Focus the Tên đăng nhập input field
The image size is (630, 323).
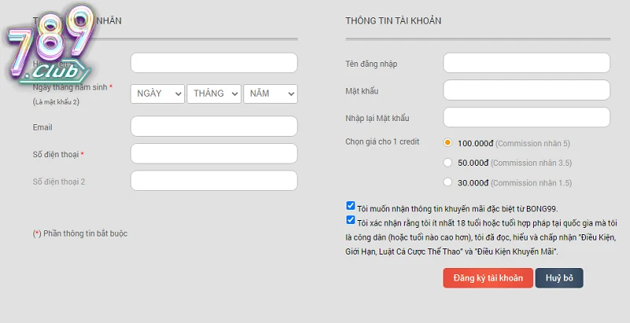(x=526, y=63)
